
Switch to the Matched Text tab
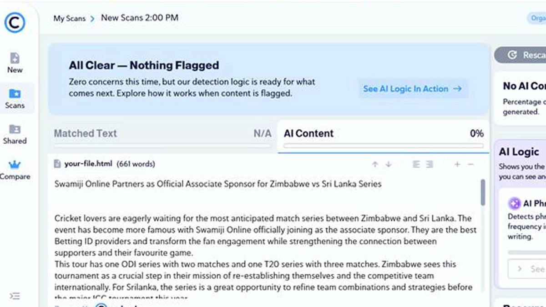[x=86, y=133]
